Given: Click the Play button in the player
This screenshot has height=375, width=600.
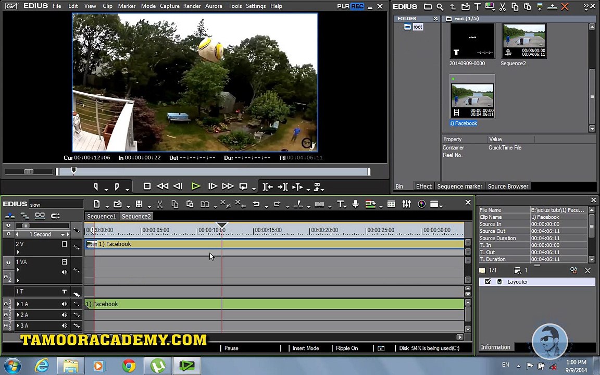Looking at the screenshot, I should [x=196, y=186].
